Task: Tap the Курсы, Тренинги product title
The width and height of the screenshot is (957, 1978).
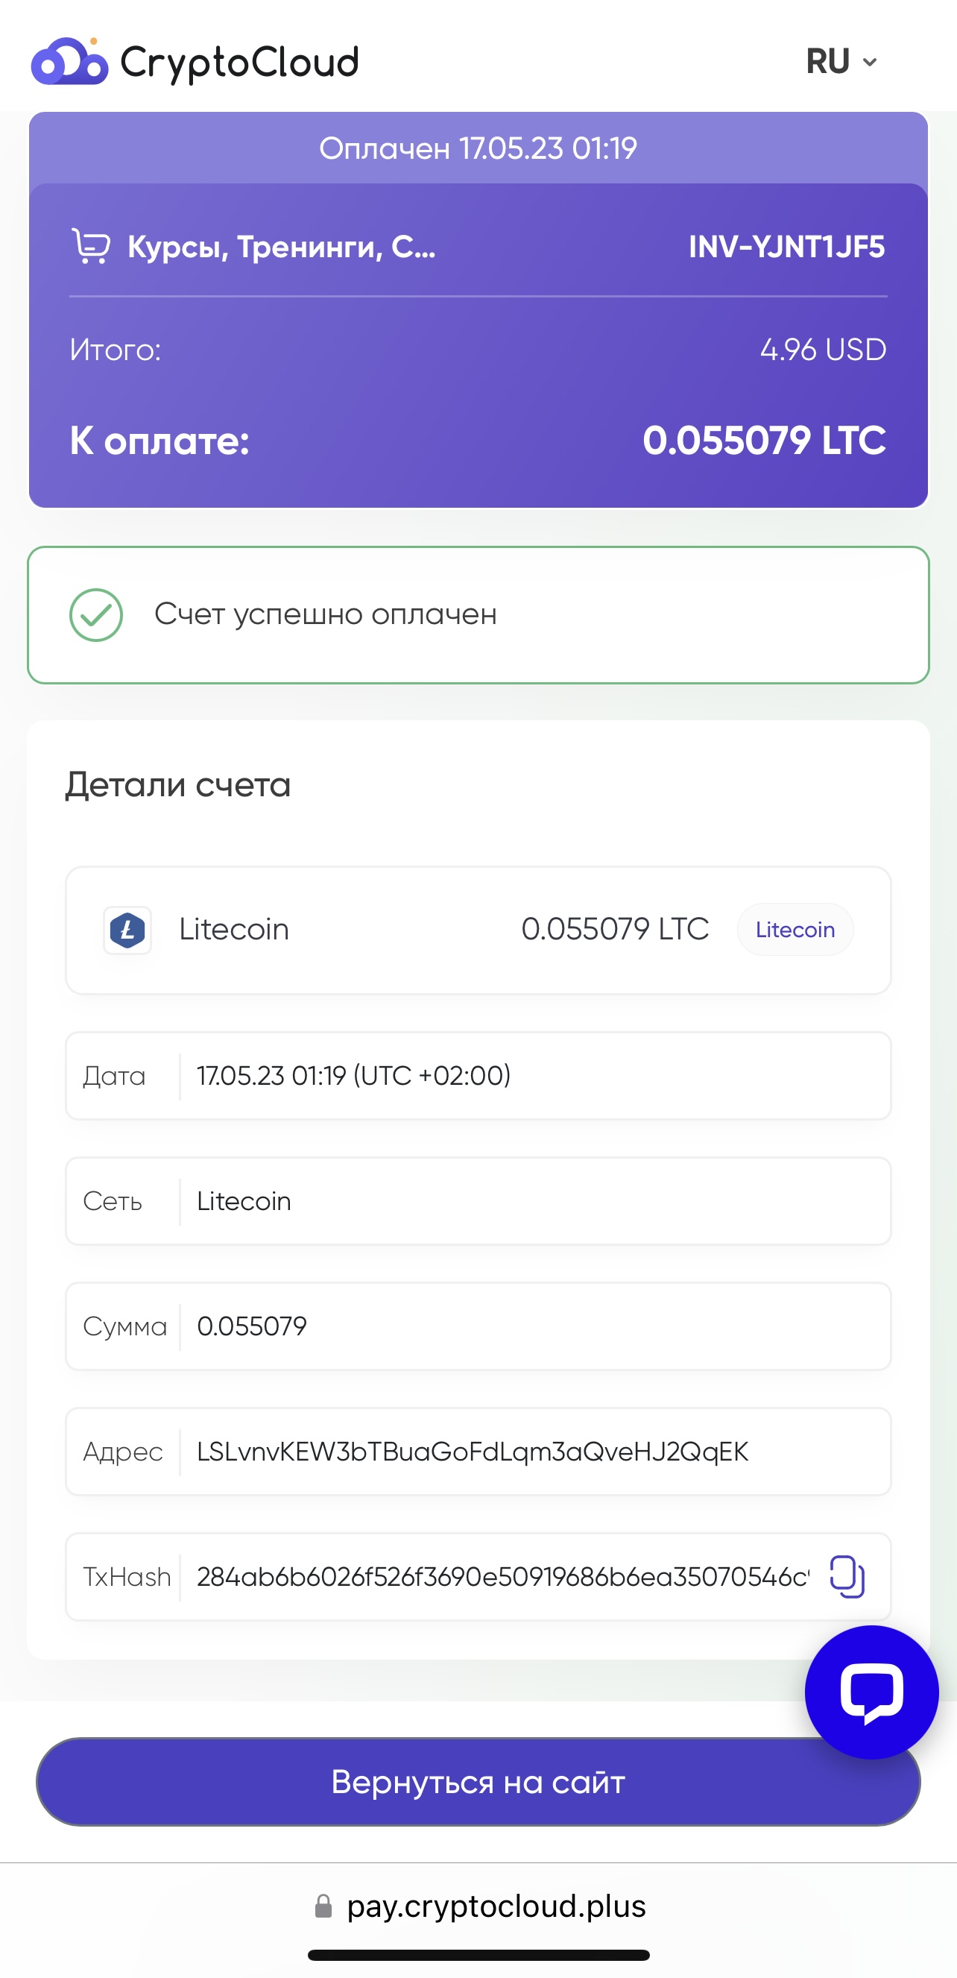Action: point(282,247)
